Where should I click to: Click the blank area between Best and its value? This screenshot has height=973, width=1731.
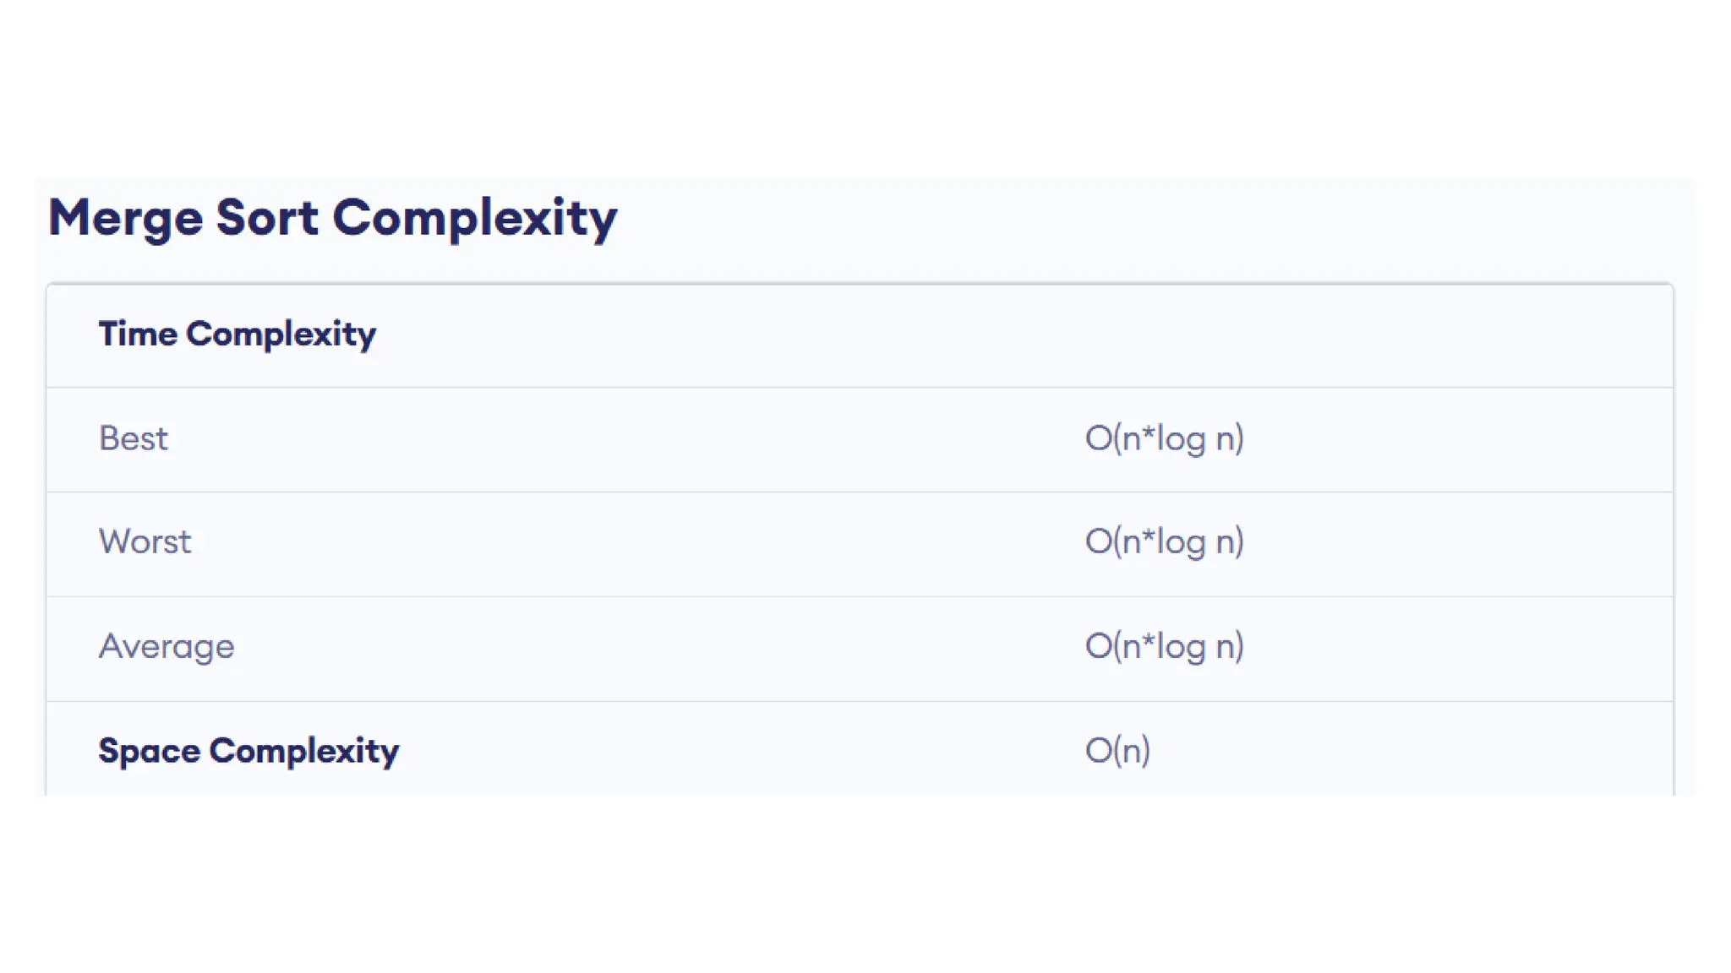point(625,439)
